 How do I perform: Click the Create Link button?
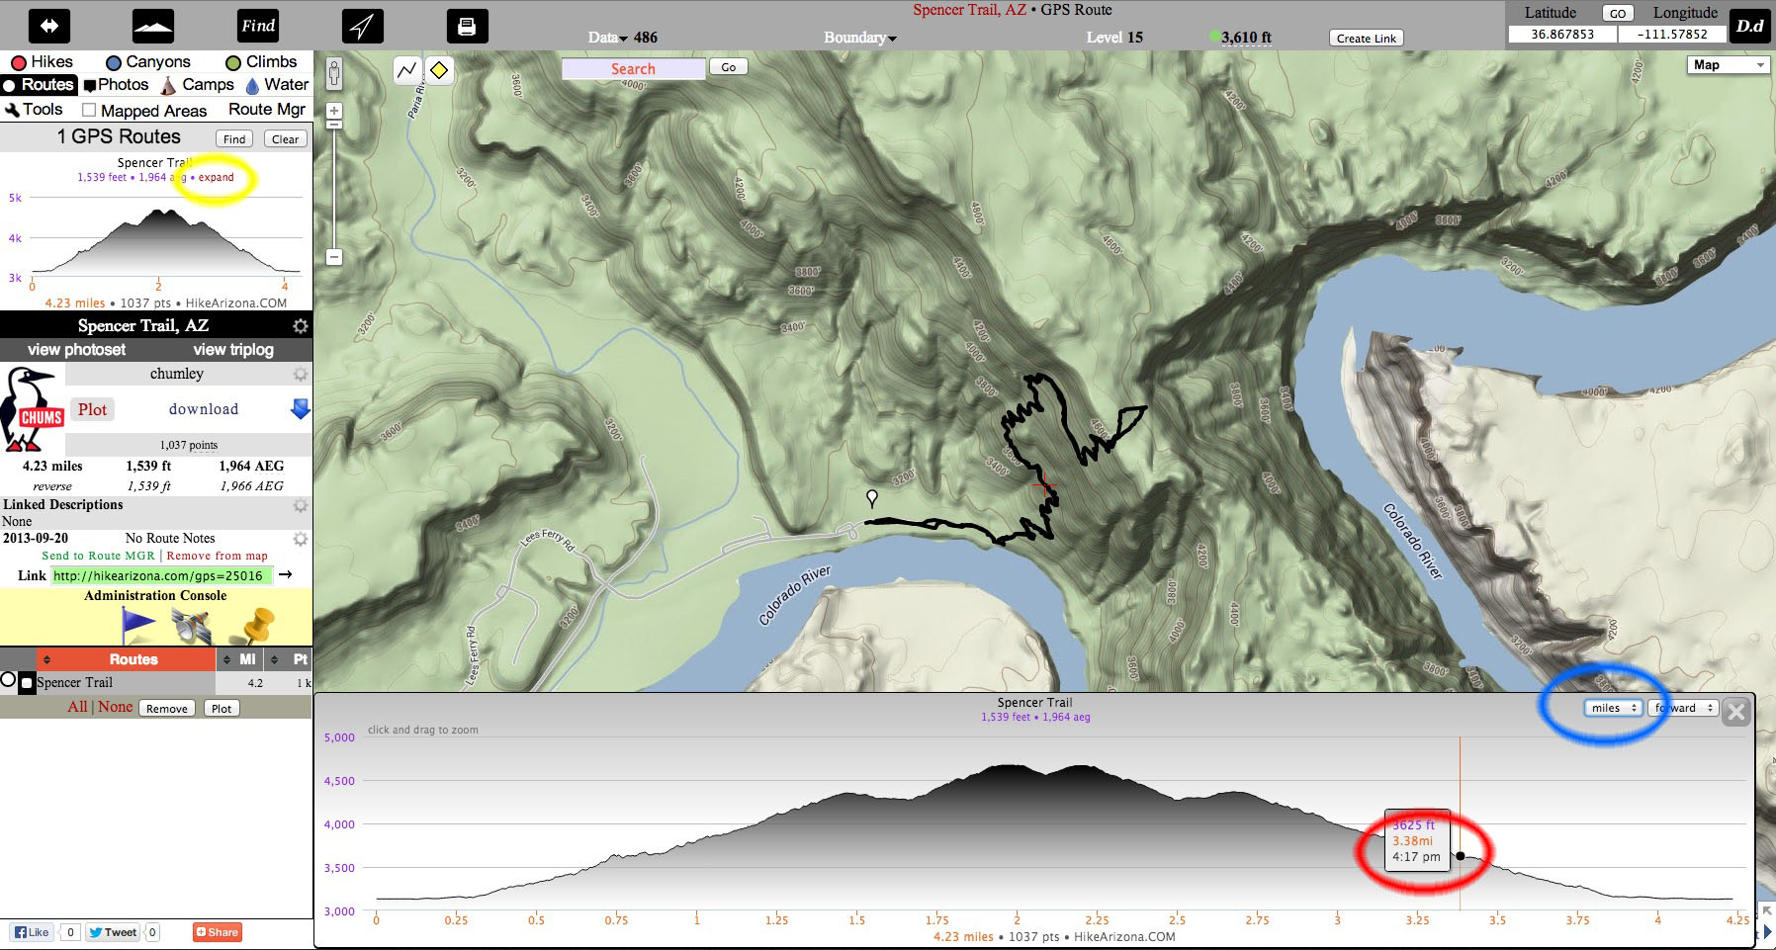click(1366, 39)
